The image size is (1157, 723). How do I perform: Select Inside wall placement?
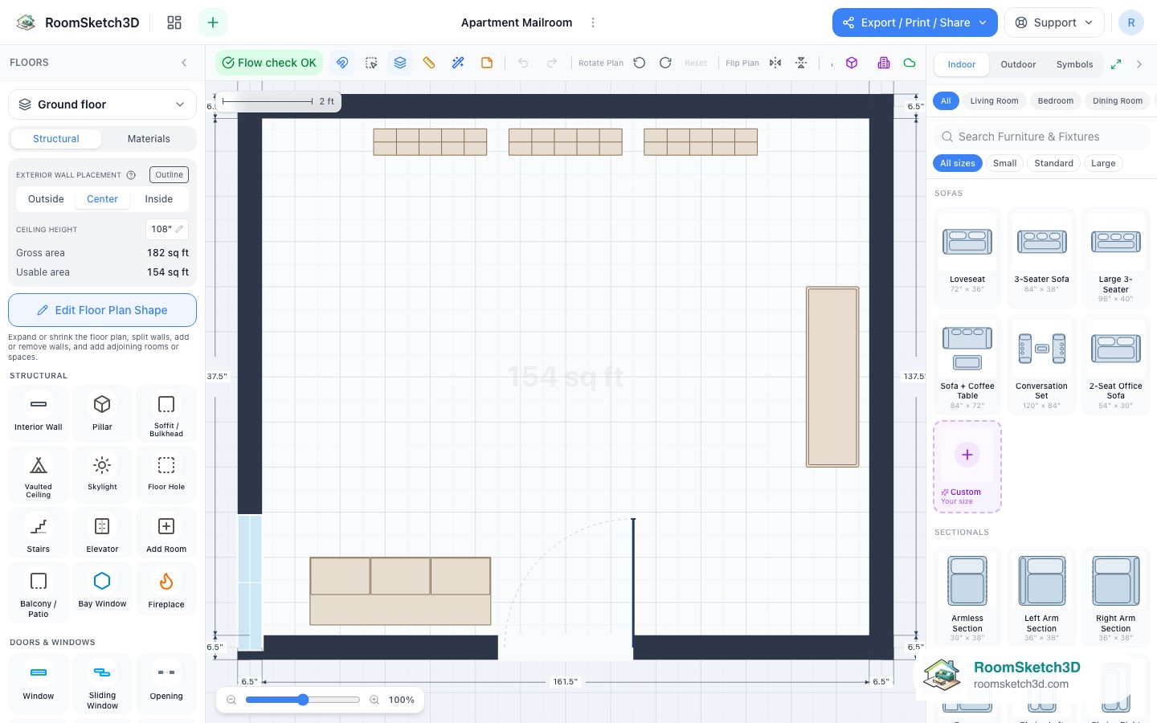[159, 199]
